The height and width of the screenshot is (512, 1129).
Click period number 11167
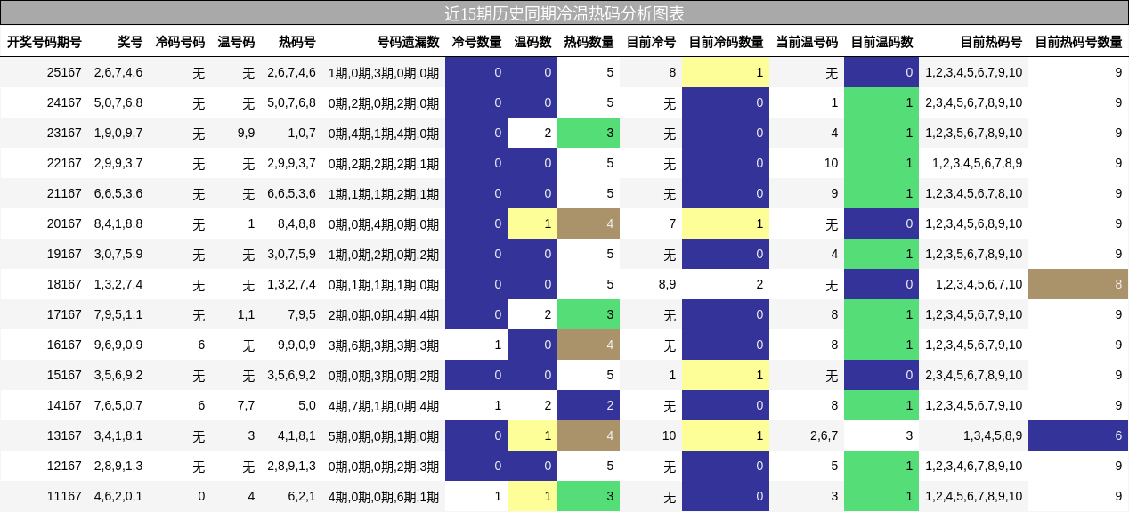[x=64, y=496]
